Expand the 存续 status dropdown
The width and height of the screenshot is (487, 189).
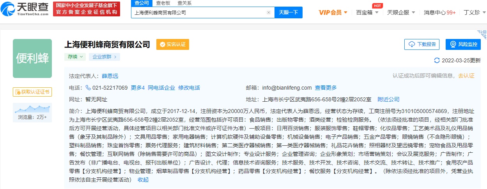pos(75,57)
